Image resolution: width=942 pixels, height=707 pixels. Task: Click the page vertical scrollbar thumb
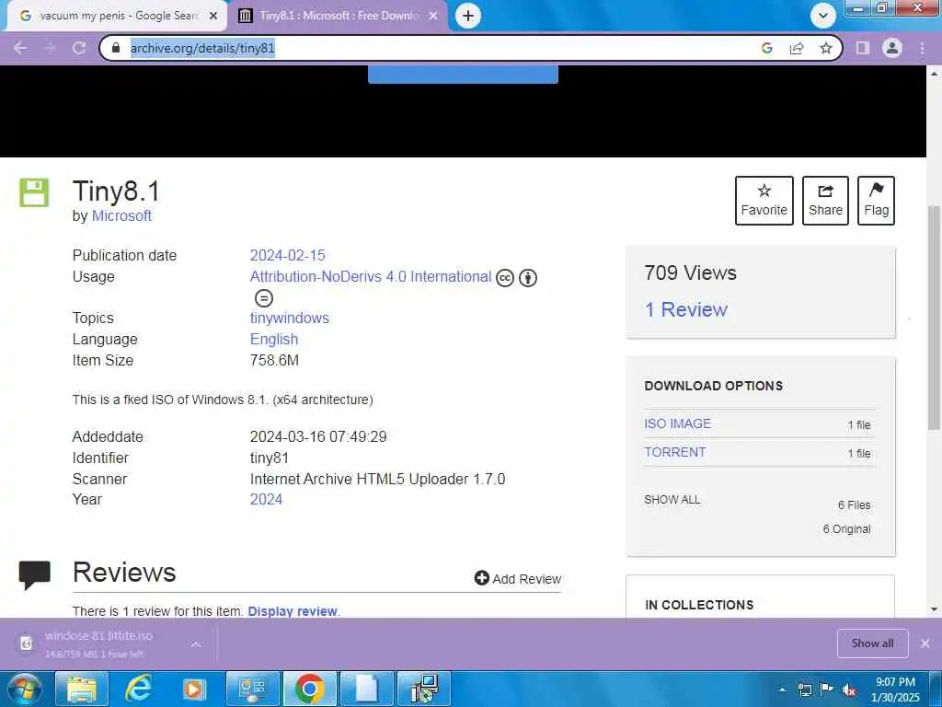tap(934, 318)
